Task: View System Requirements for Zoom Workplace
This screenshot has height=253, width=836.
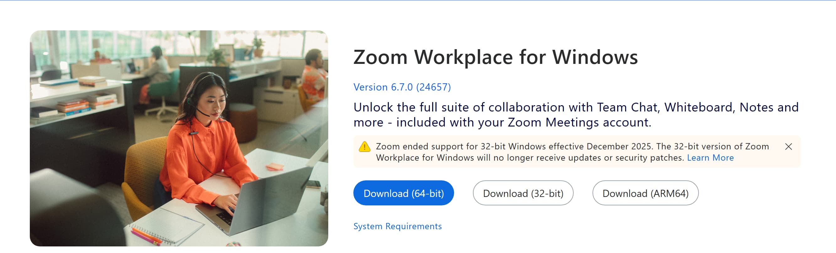Action: click(397, 226)
